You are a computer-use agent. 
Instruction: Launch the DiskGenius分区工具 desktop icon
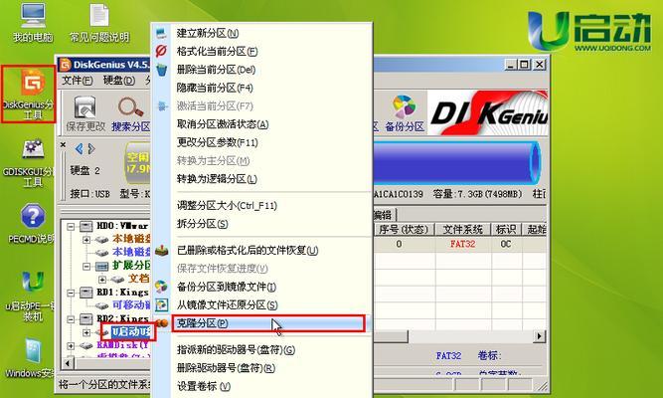click(29, 94)
